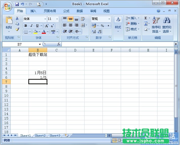Switch to the 插入 ribbon tab
This screenshot has height=145, width=180.
(33, 11)
